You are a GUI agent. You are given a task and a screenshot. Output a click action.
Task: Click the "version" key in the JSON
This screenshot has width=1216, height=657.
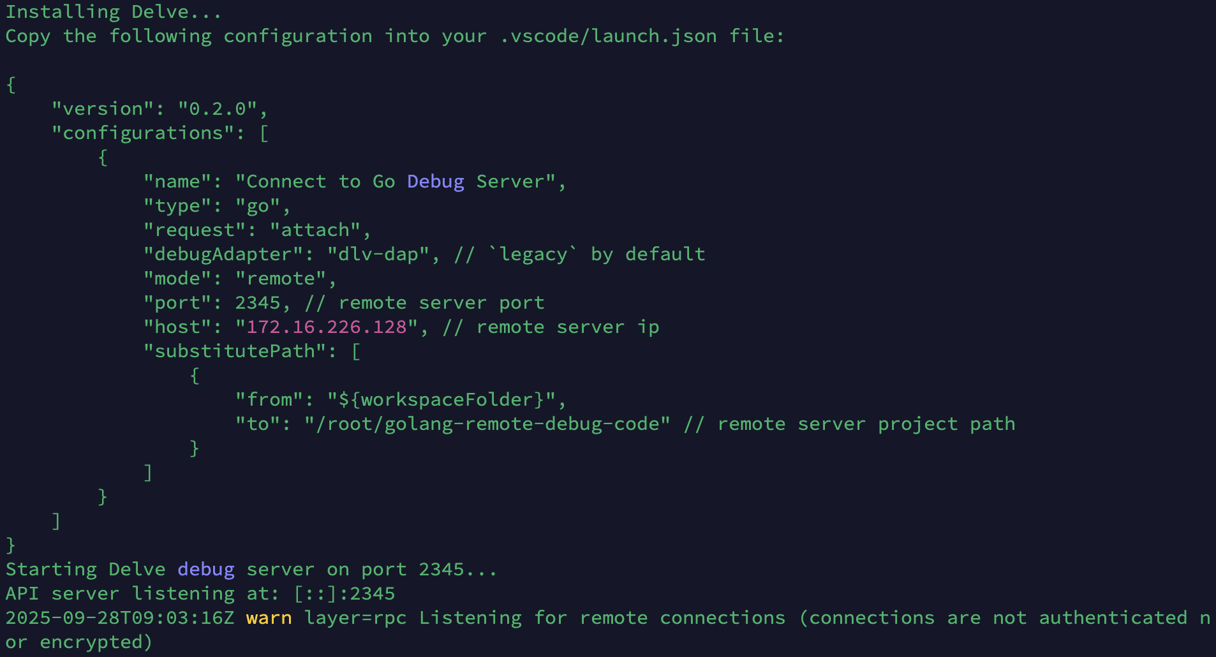(102, 109)
